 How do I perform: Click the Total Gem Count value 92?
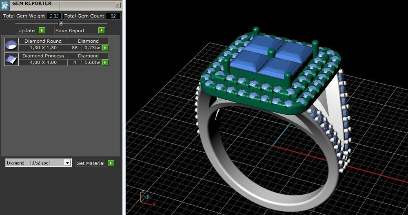[113, 16]
